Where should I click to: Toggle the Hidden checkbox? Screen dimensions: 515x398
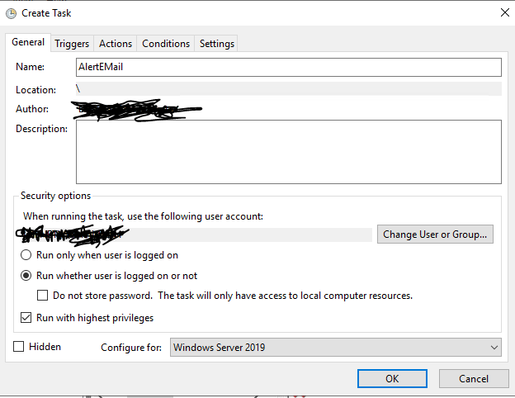pos(18,347)
